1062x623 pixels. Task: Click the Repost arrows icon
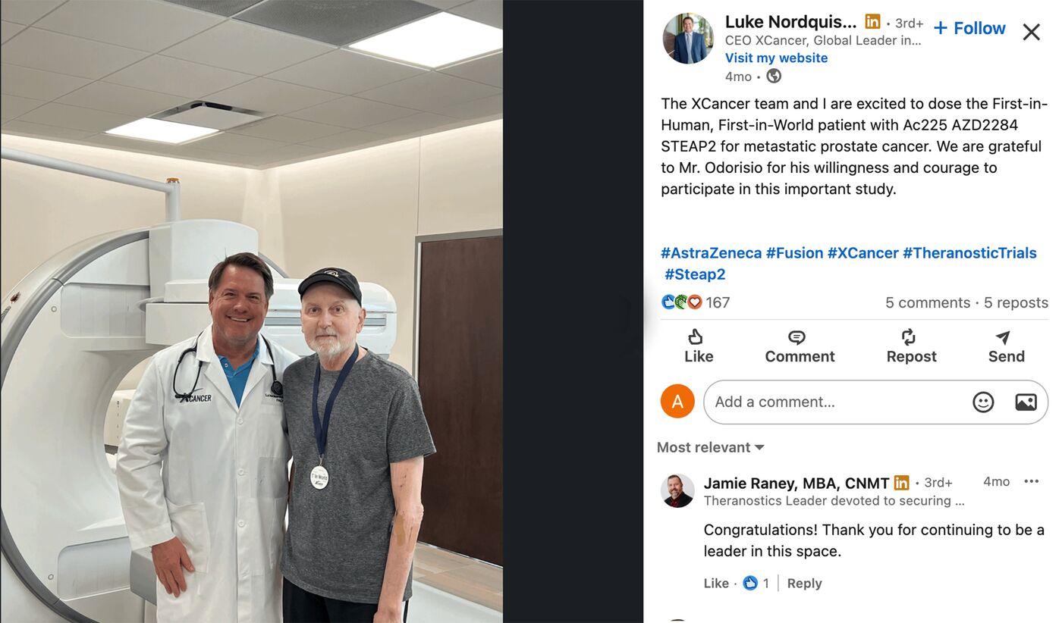(x=909, y=337)
